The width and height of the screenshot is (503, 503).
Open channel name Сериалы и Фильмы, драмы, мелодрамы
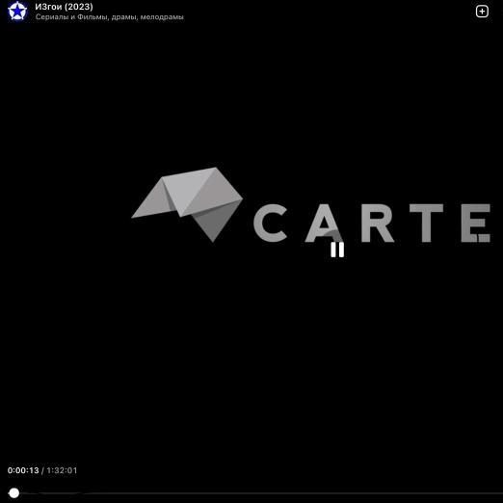click(x=109, y=17)
